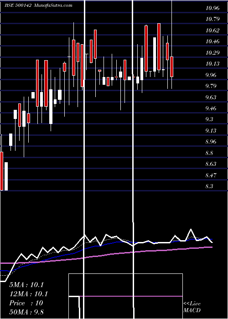Click the 9.63 price axis label
The image size is (228, 319).
[211, 97]
